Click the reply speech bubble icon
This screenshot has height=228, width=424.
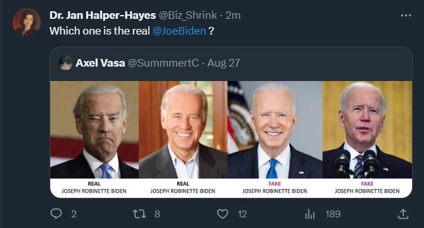[56, 214]
